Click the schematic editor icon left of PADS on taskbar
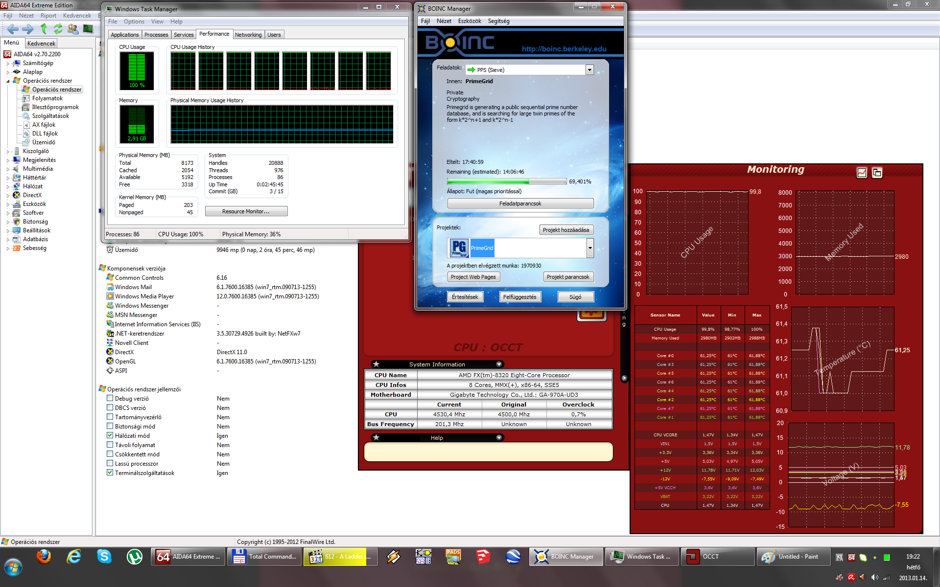 (x=423, y=557)
